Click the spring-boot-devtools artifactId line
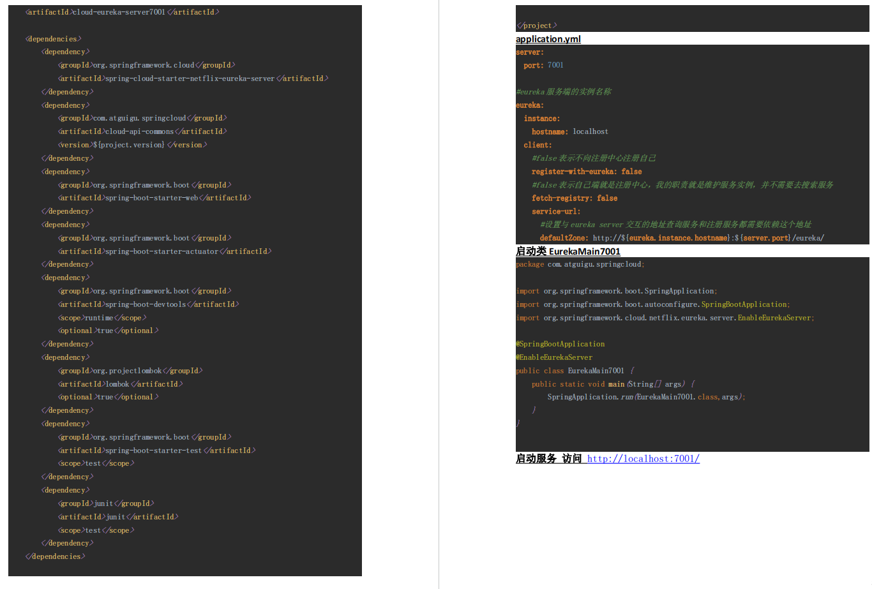 coord(149,304)
